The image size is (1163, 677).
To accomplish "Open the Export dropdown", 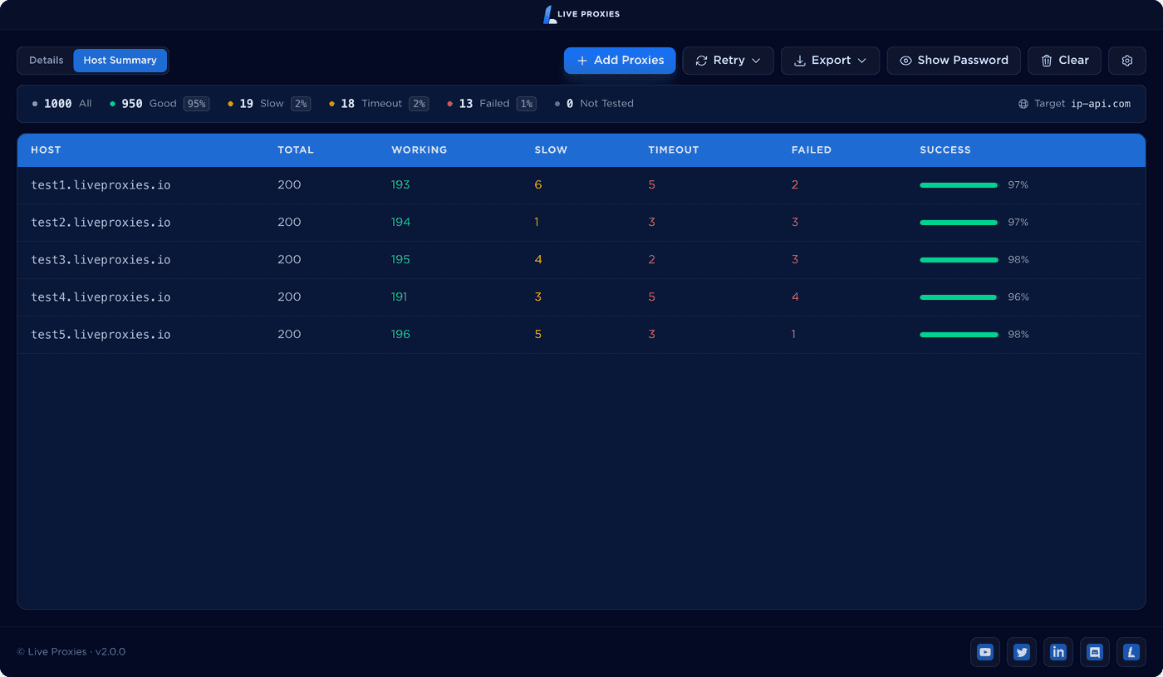I will tap(830, 61).
